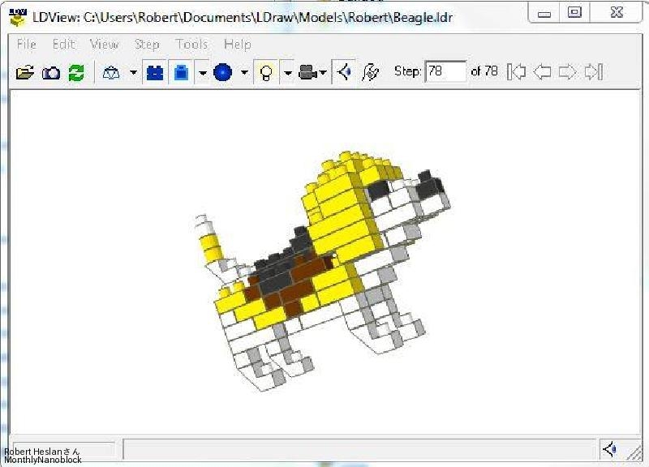The width and height of the screenshot is (649, 467).
Task: Toggle the lighting bulb icon
Action: click(264, 72)
